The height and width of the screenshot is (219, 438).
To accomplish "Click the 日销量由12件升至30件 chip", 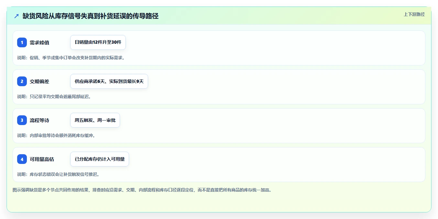I will [x=98, y=42].
